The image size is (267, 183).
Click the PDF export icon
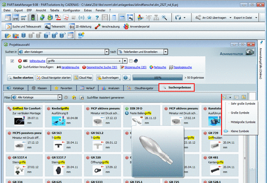(58, 17)
